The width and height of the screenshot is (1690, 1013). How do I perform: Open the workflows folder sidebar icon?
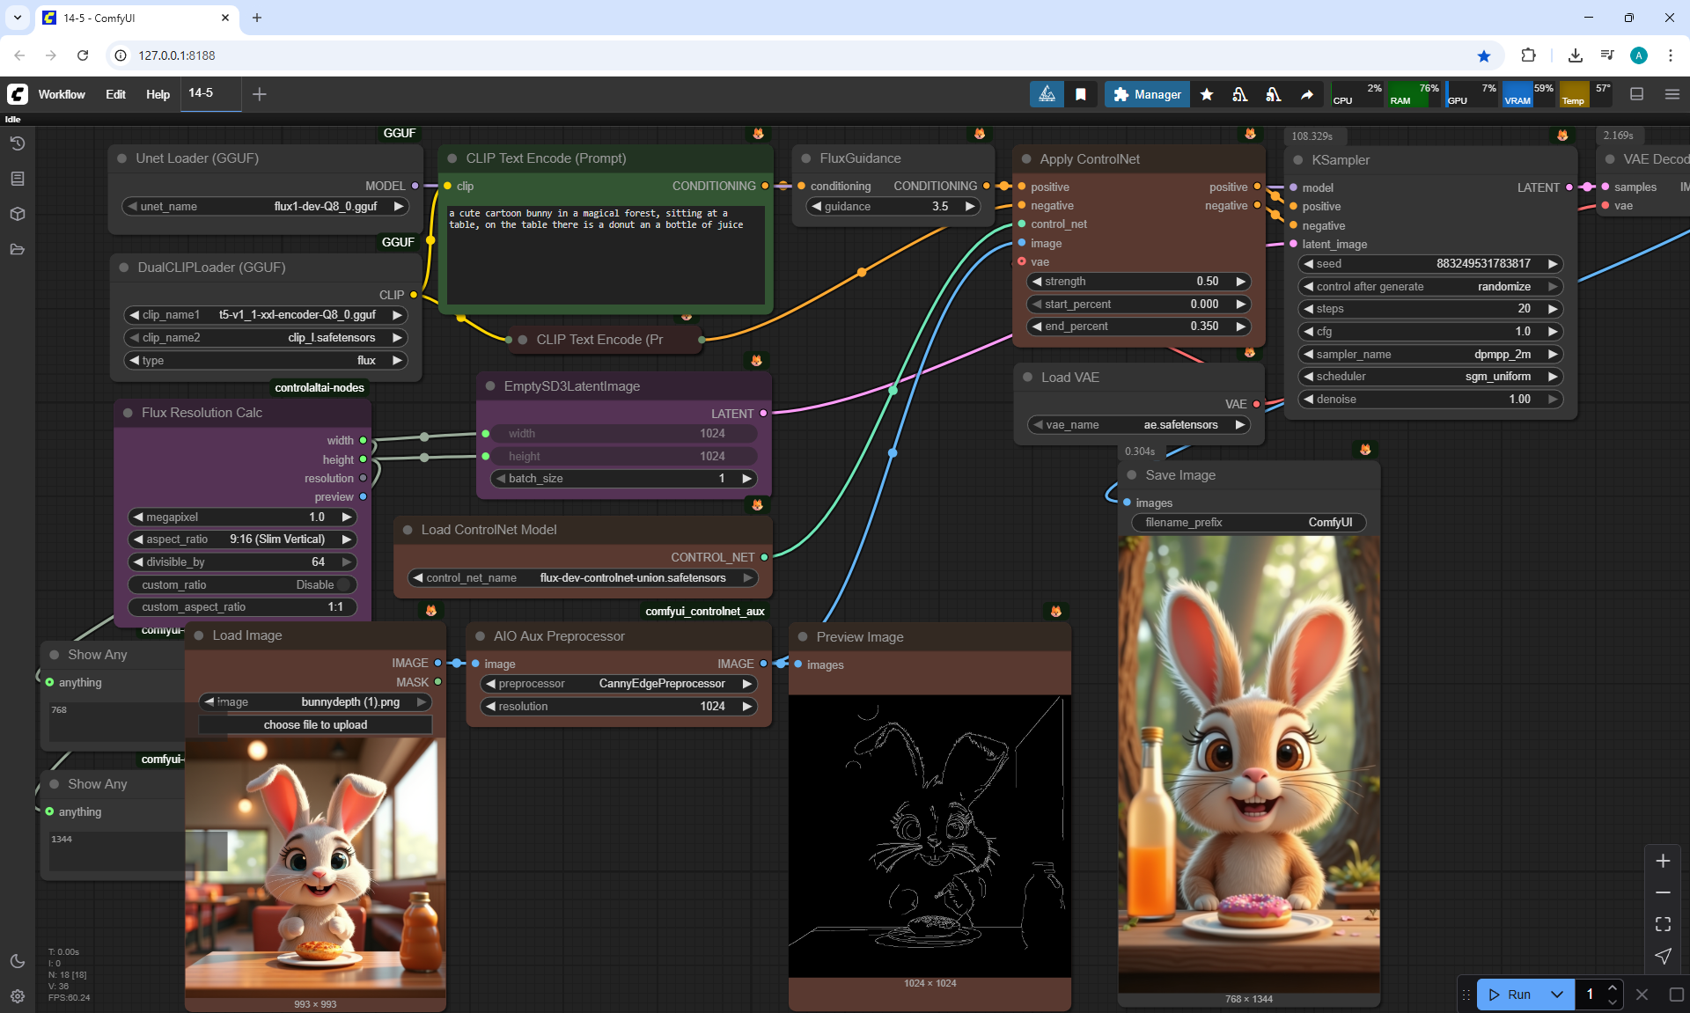click(18, 249)
